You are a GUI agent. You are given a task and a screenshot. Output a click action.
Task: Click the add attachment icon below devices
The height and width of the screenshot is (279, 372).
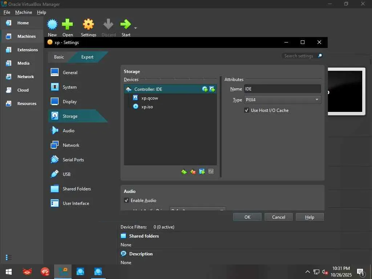click(202, 172)
